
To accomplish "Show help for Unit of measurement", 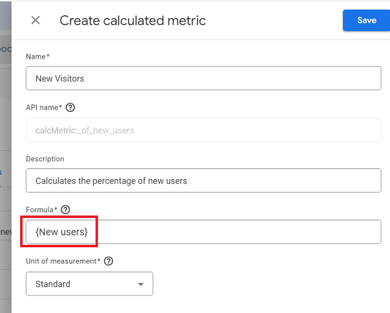I will pyautogui.click(x=108, y=261).
